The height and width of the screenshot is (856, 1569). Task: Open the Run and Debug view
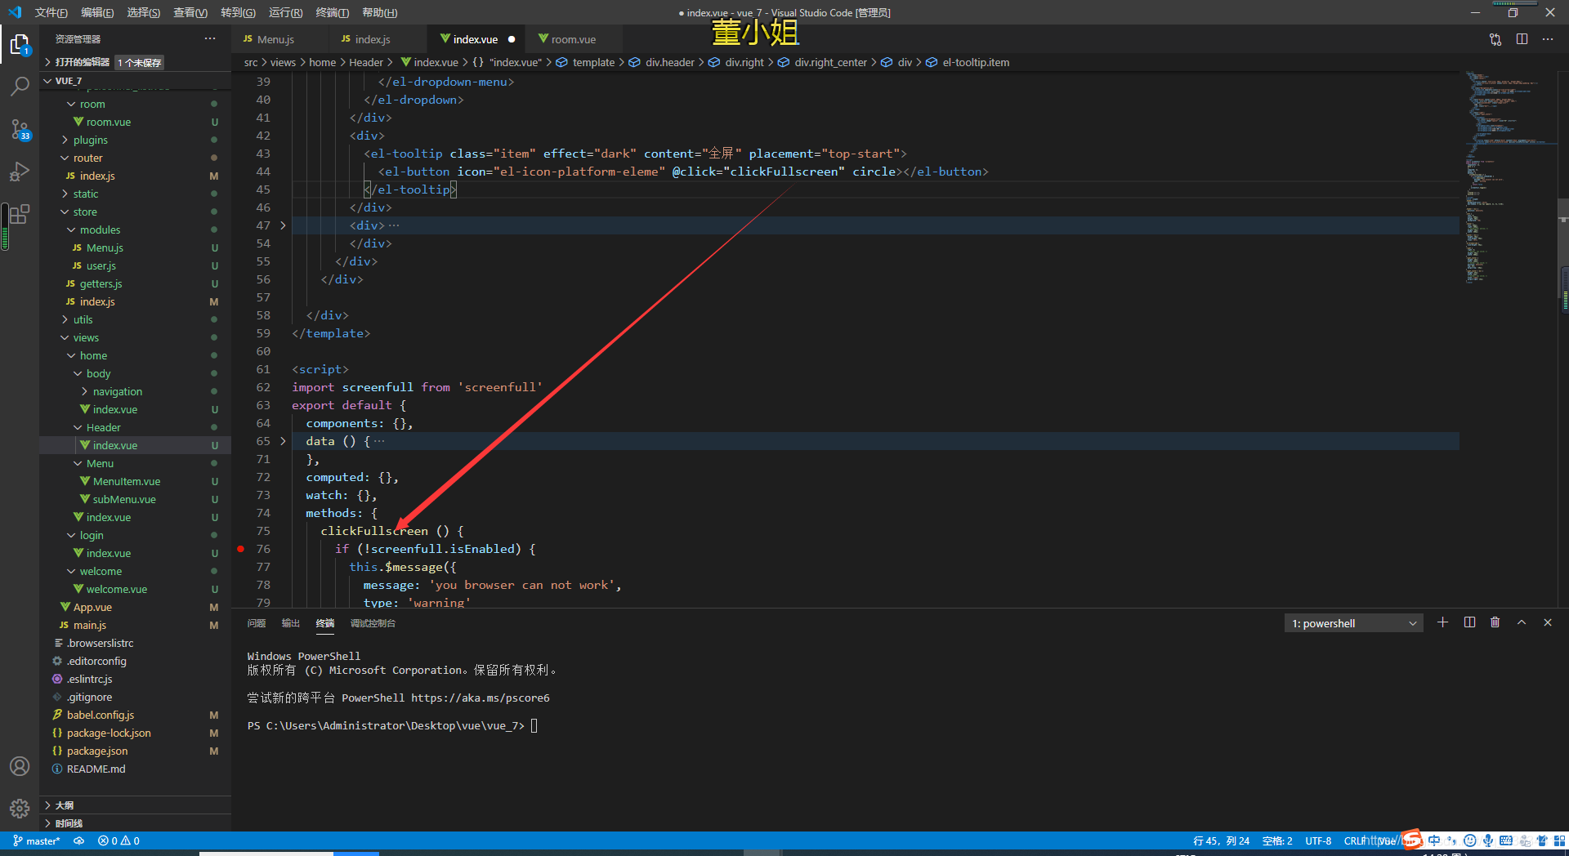[x=20, y=172]
